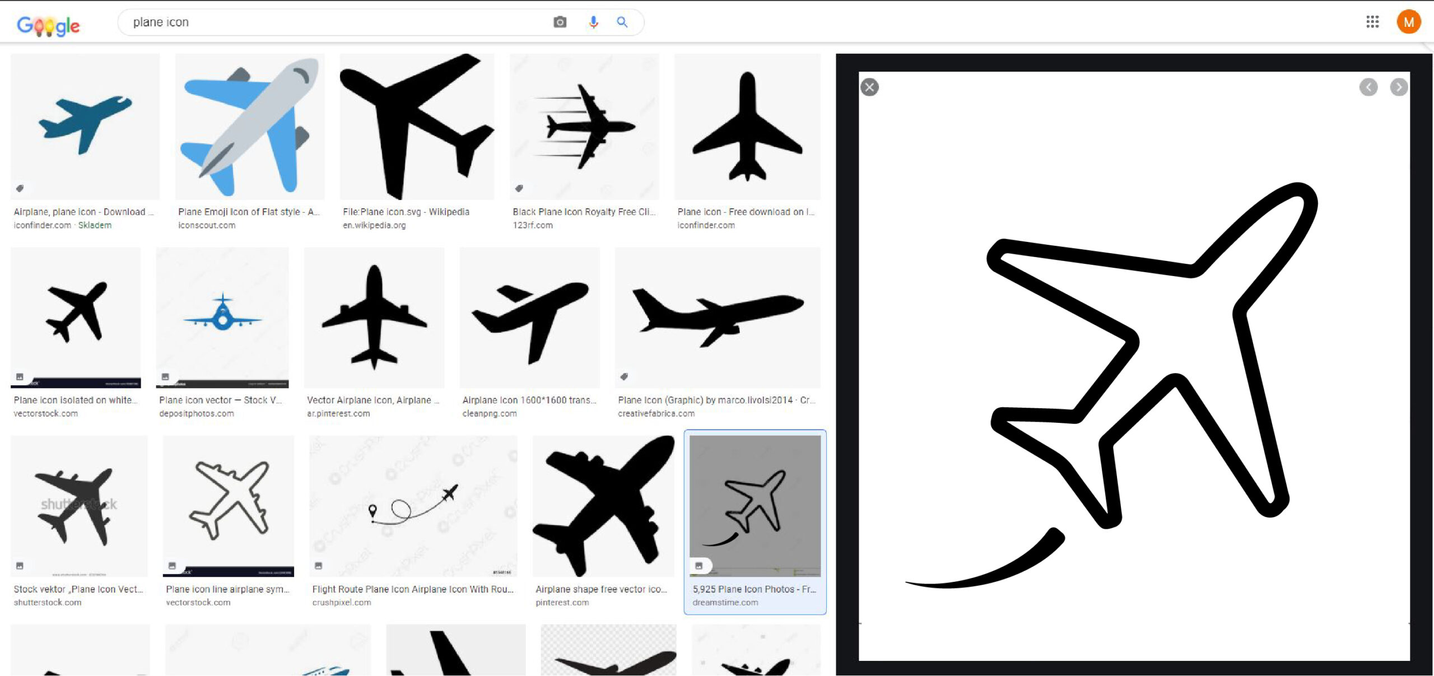Click the en.wikipedia.org source link
Screen dimensions: 1434x676
tap(374, 225)
